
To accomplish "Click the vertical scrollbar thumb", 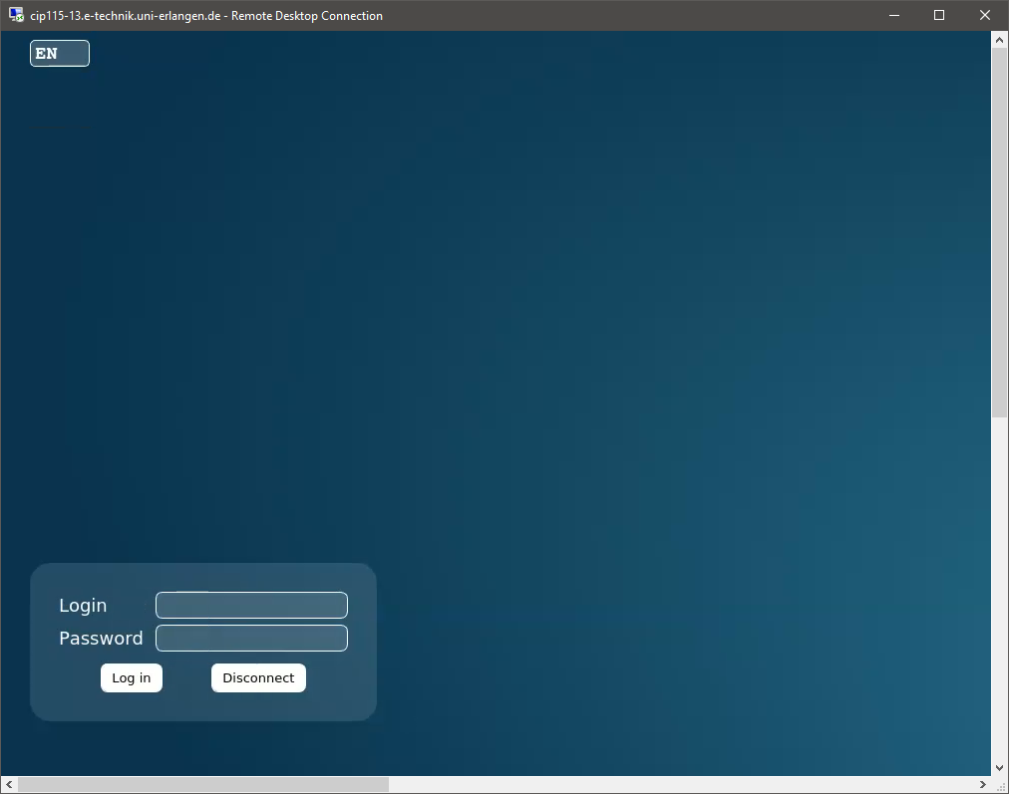I will [1000, 231].
